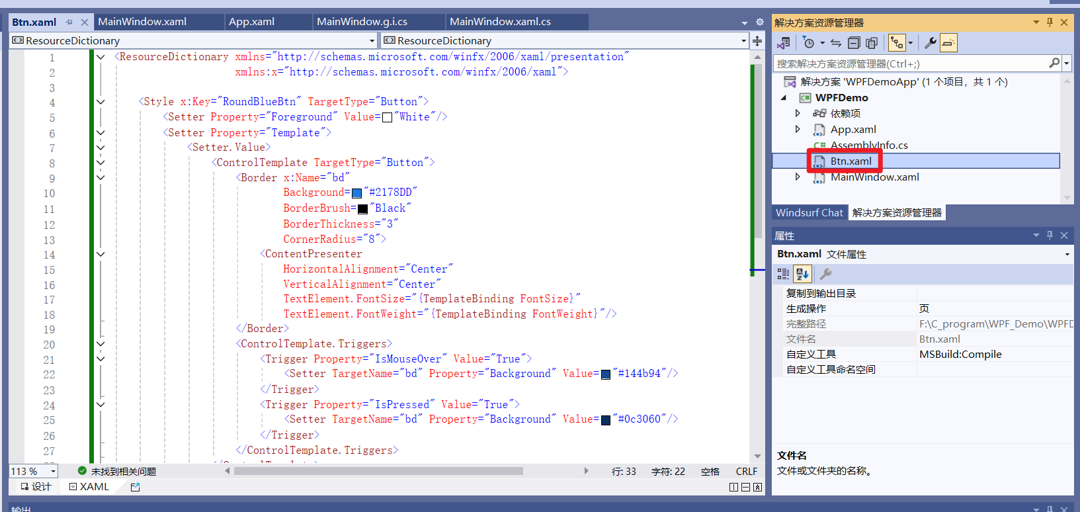The width and height of the screenshot is (1080, 512).
Task: Collapse the ControlTemplate element on line 8
Action: coord(101,163)
